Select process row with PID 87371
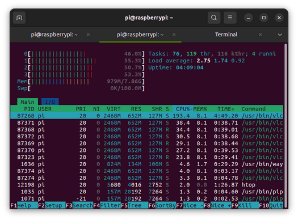 [x=146, y=123]
